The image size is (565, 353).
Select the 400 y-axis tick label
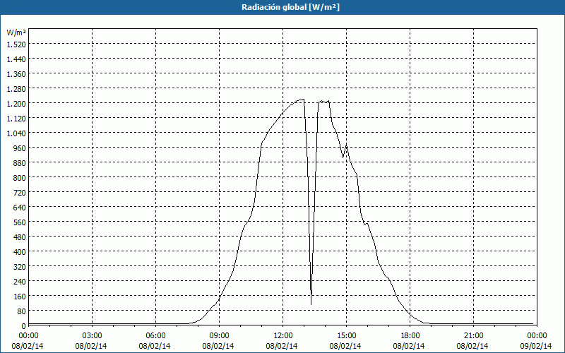pyautogui.click(x=20, y=252)
